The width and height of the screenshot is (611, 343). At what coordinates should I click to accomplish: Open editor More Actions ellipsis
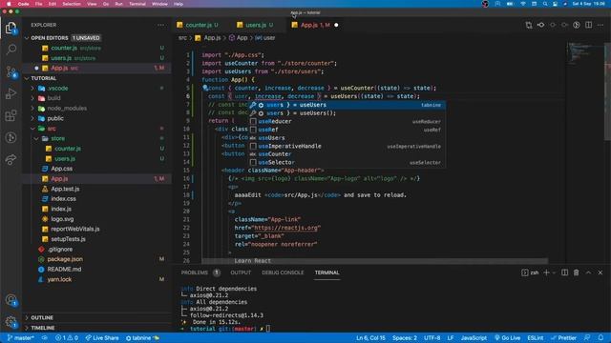click(x=600, y=25)
